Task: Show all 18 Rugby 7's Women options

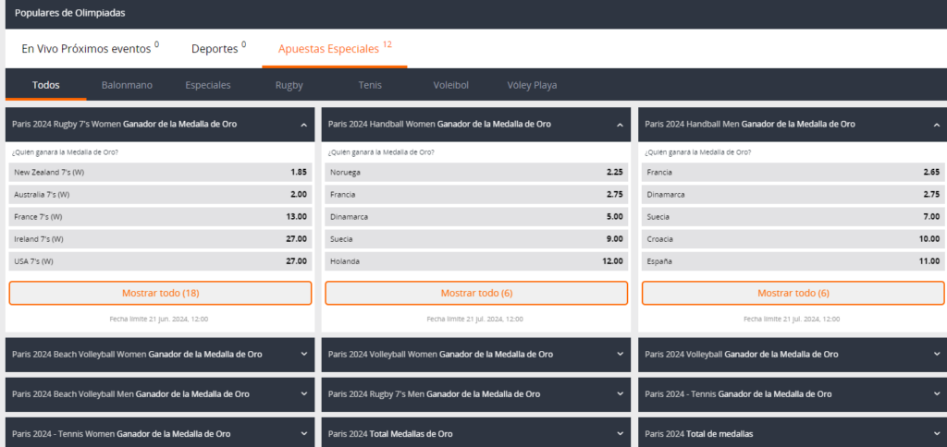Action: coord(160,293)
